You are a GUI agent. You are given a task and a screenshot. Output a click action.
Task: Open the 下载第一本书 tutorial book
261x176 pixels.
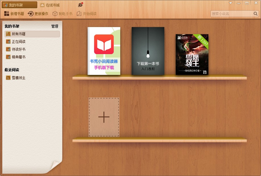pyautogui.click(x=148, y=51)
